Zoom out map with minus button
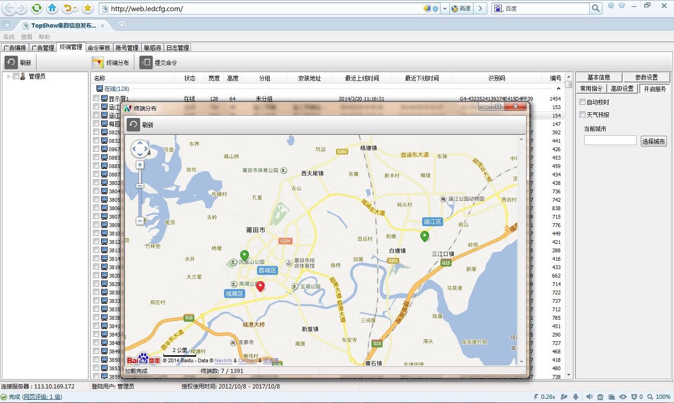This screenshot has height=403, width=674. point(139,220)
